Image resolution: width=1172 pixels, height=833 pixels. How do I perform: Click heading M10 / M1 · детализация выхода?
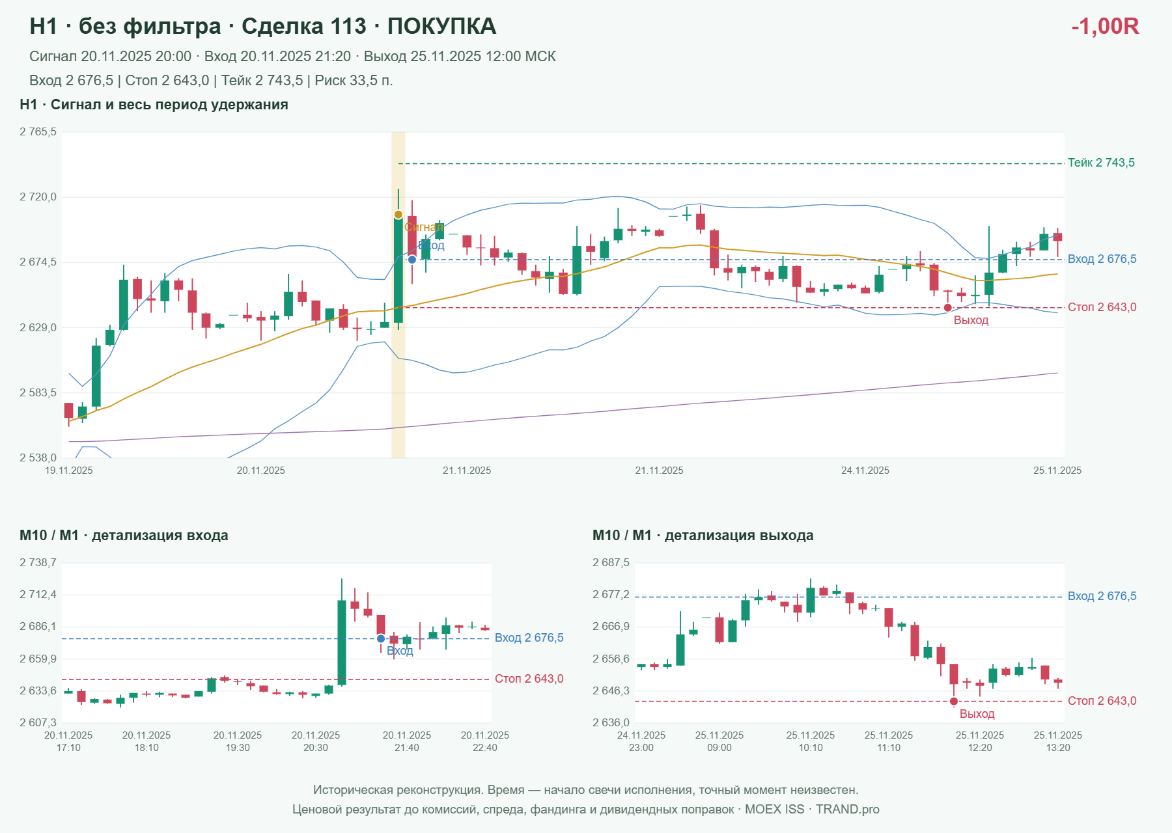pos(703,536)
